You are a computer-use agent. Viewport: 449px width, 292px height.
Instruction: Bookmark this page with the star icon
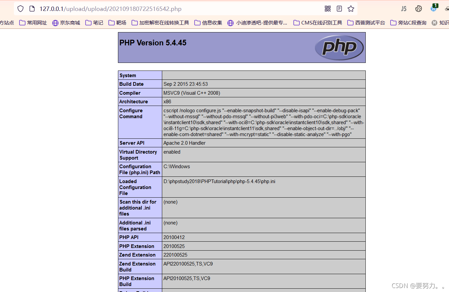point(351,9)
